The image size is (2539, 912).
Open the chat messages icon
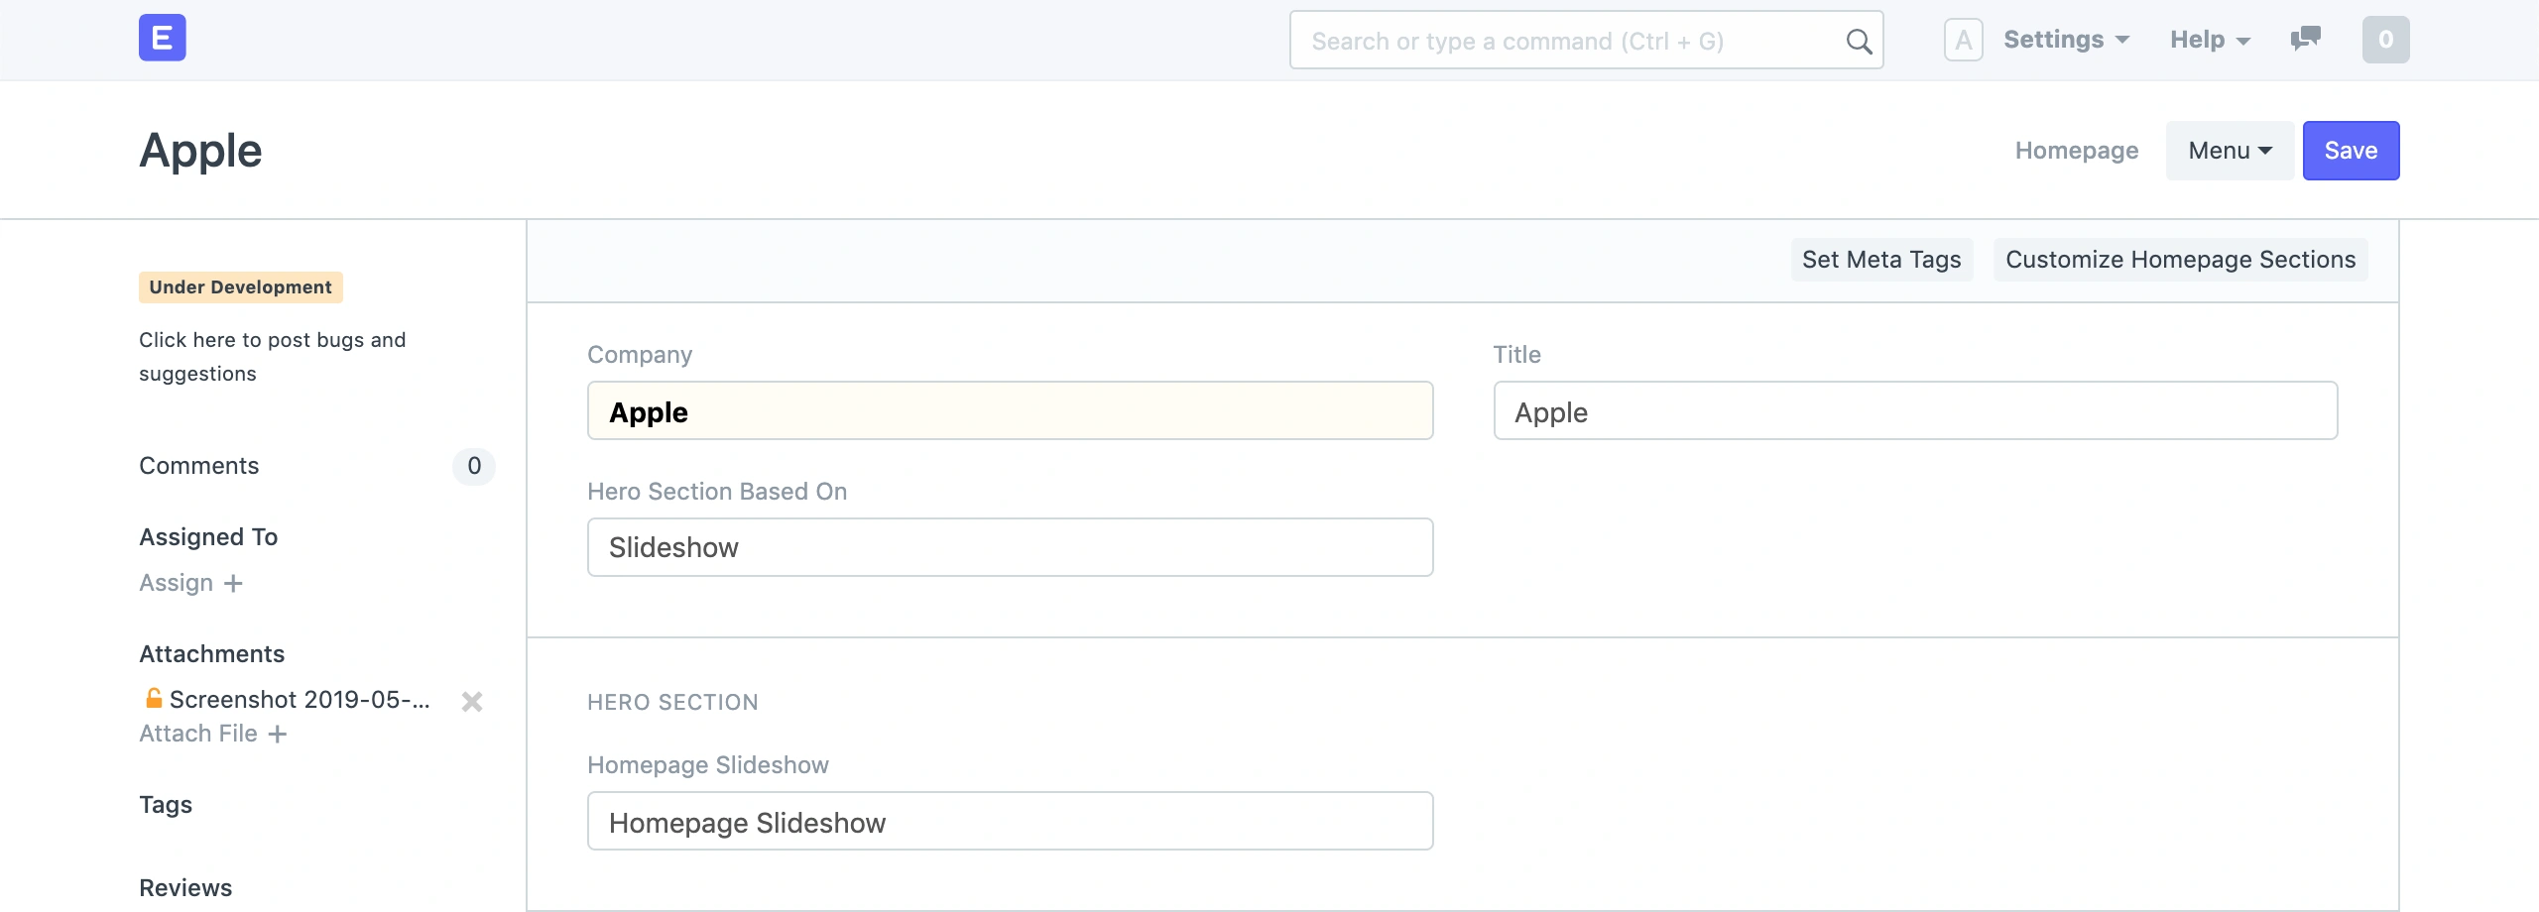tap(2305, 40)
